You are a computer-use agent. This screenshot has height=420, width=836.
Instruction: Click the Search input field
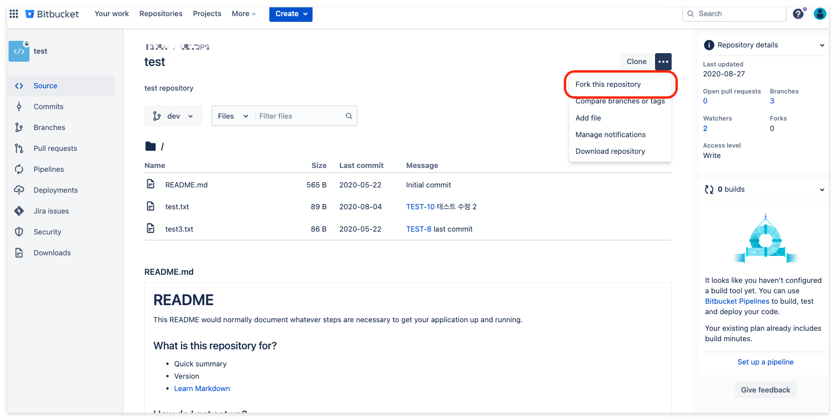coord(734,14)
